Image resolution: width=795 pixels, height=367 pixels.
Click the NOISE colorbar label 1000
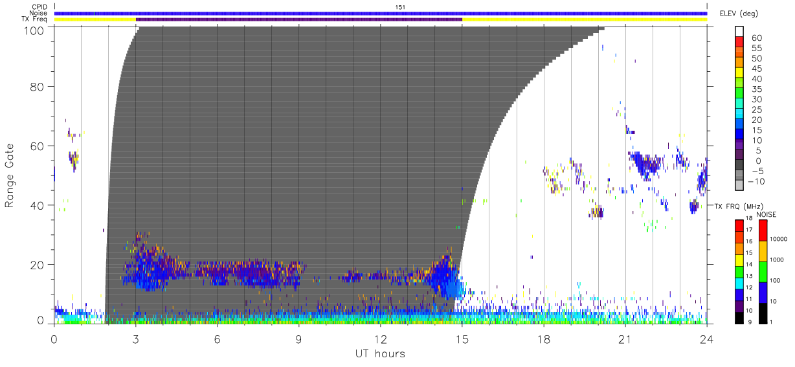778,260
